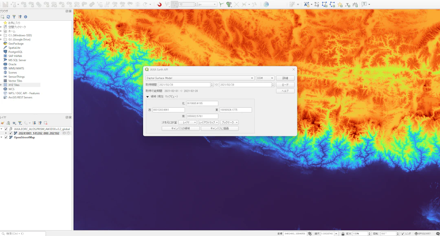Click the browser panel refresh icon
The width and height of the screenshot is (440, 236).
8,17
